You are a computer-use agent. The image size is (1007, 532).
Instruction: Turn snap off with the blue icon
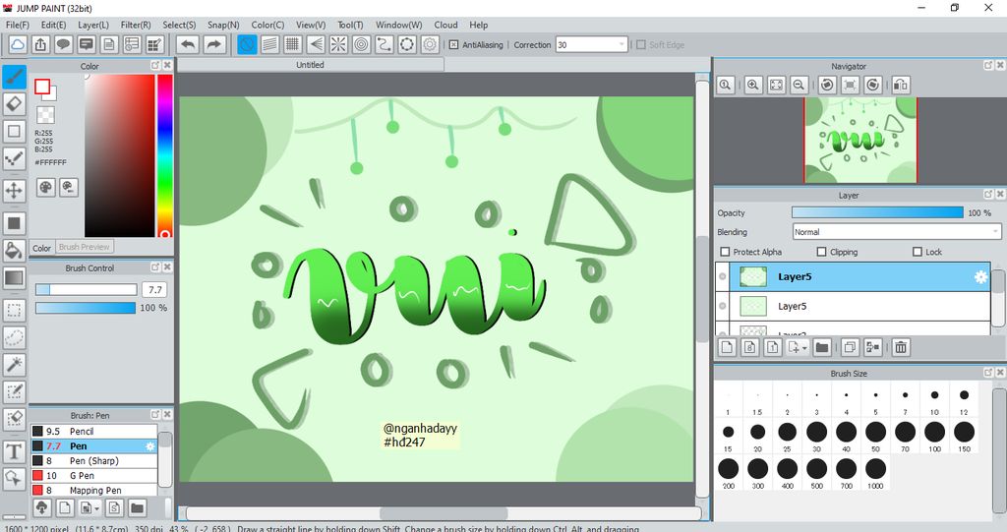tap(247, 44)
